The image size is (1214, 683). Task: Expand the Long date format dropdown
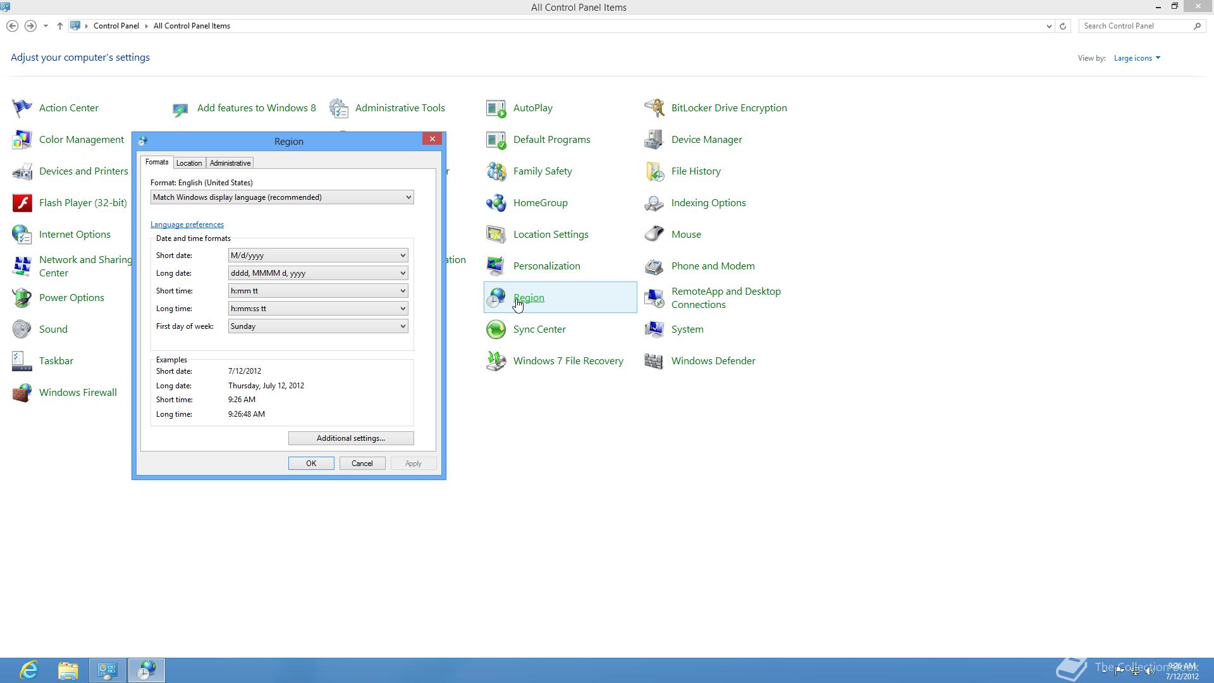318,273
